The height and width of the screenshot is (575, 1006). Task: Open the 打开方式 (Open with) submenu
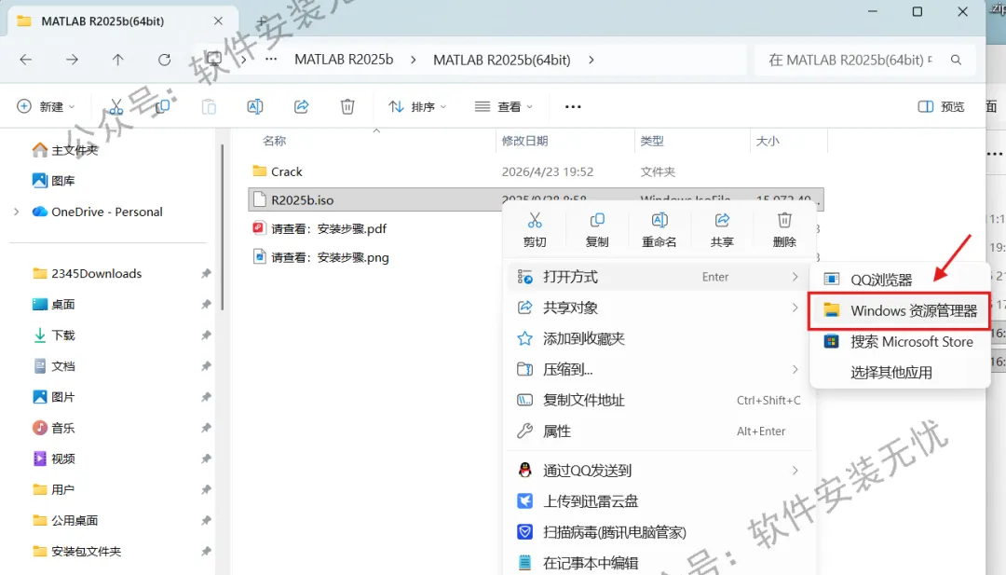coord(659,277)
